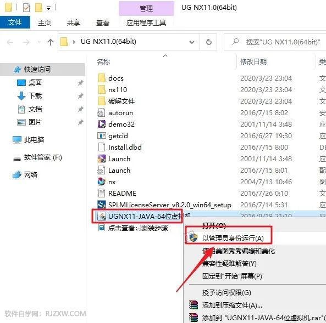Click the date 2020/3/23 23:04 of docs
This screenshot has width=326, height=323.
click(266, 78)
